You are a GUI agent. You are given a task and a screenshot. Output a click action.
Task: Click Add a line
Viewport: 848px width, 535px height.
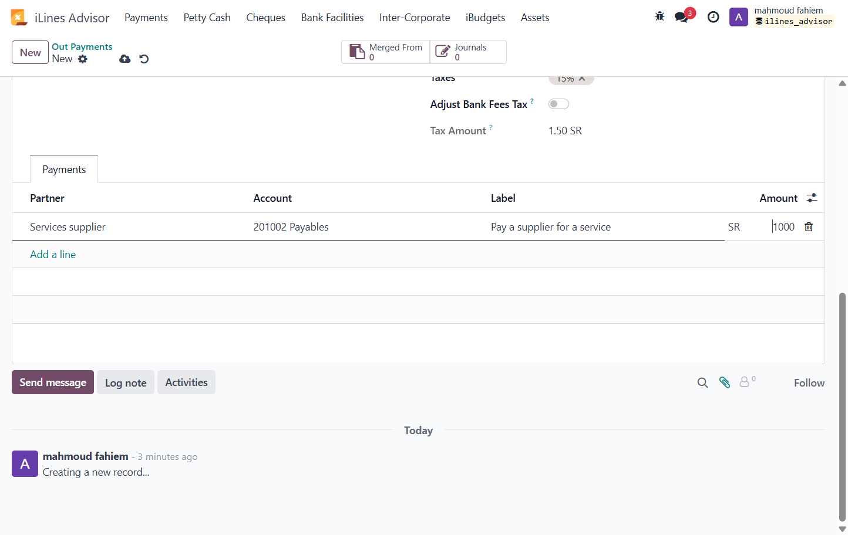coord(53,255)
